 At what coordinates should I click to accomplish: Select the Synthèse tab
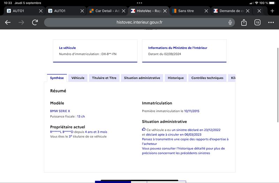57,78
